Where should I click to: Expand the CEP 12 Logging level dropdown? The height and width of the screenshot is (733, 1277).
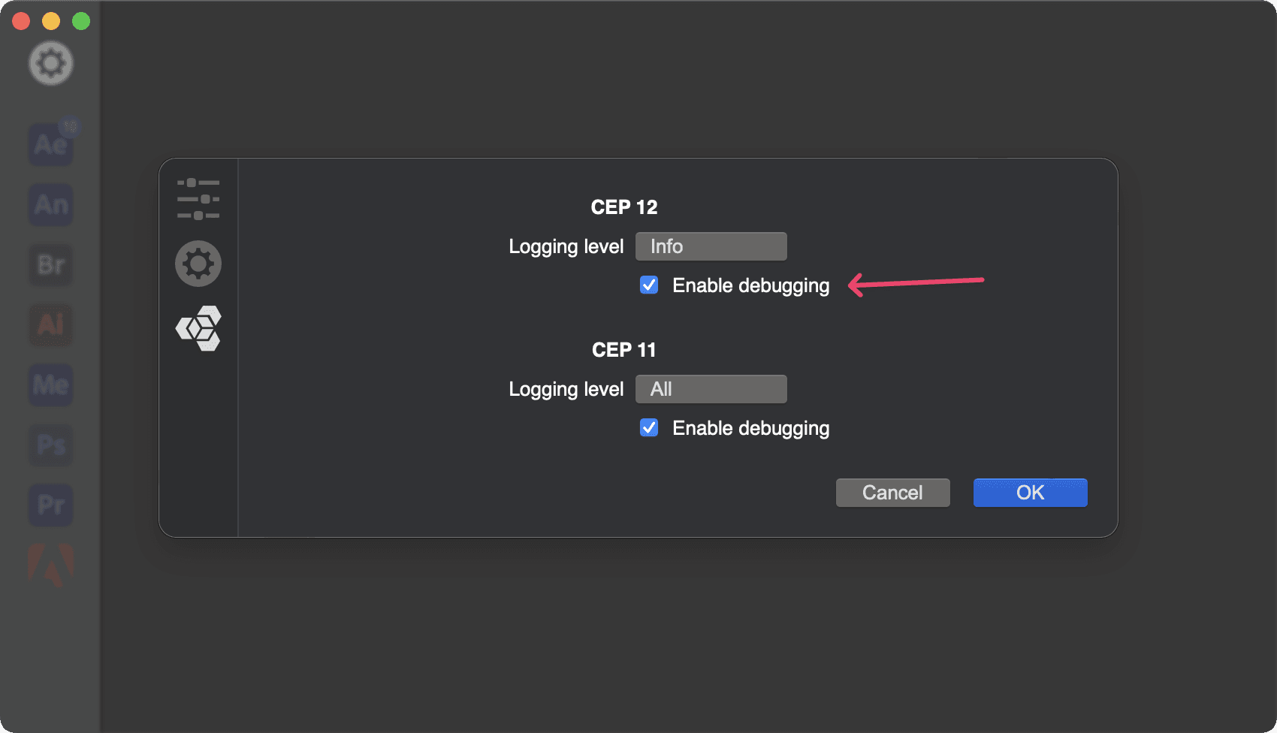tap(711, 246)
